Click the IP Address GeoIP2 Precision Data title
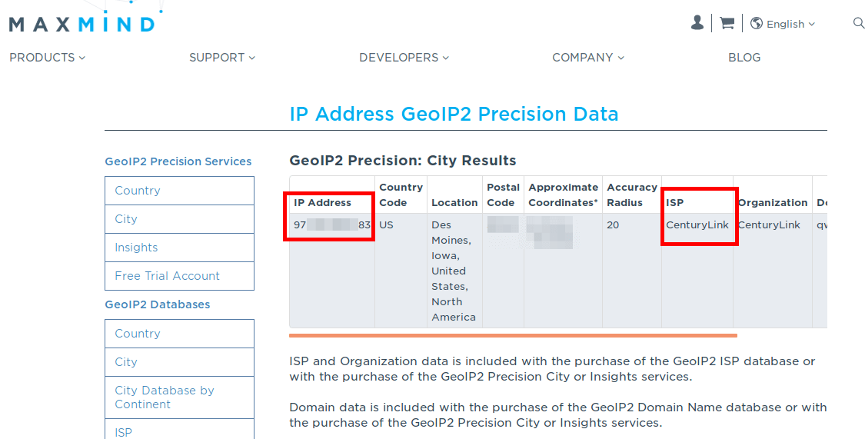The width and height of the screenshot is (865, 439). (x=454, y=114)
